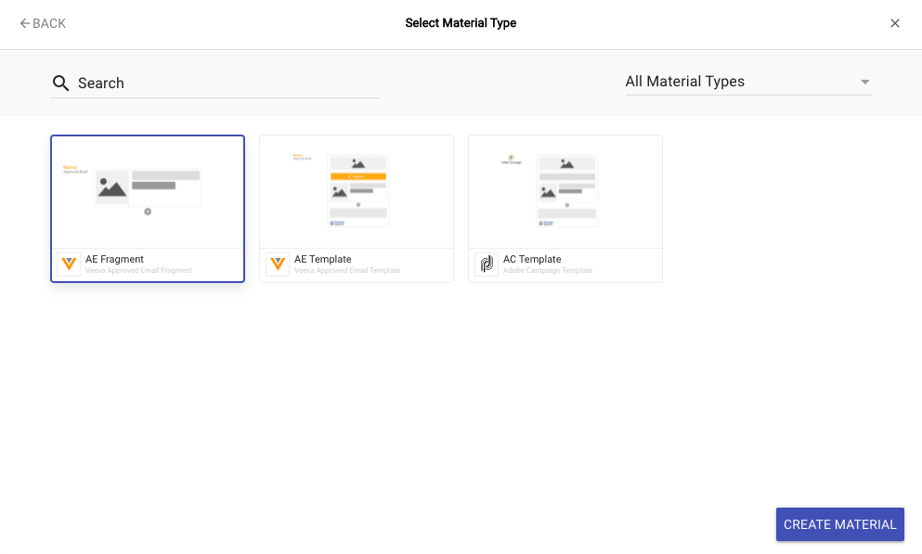This screenshot has width=922, height=554.
Task: Click the Veeva logo icon beside AE Fragment
Action: point(69,264)
